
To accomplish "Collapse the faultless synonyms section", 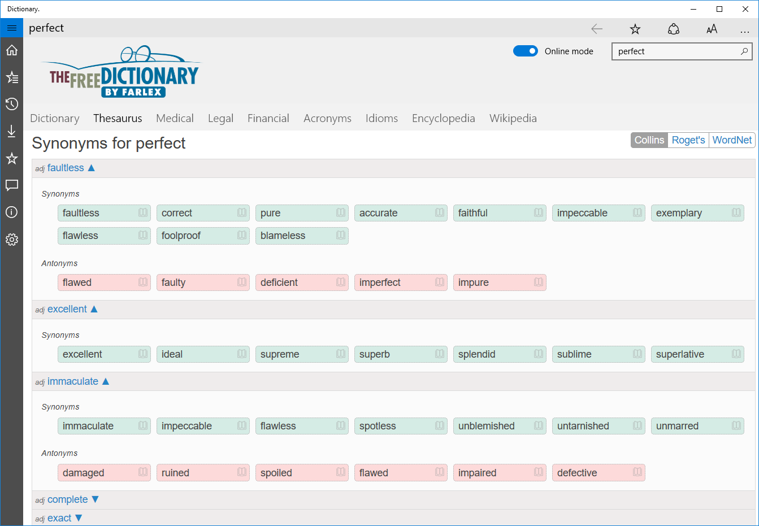I will tap(92, 167).
